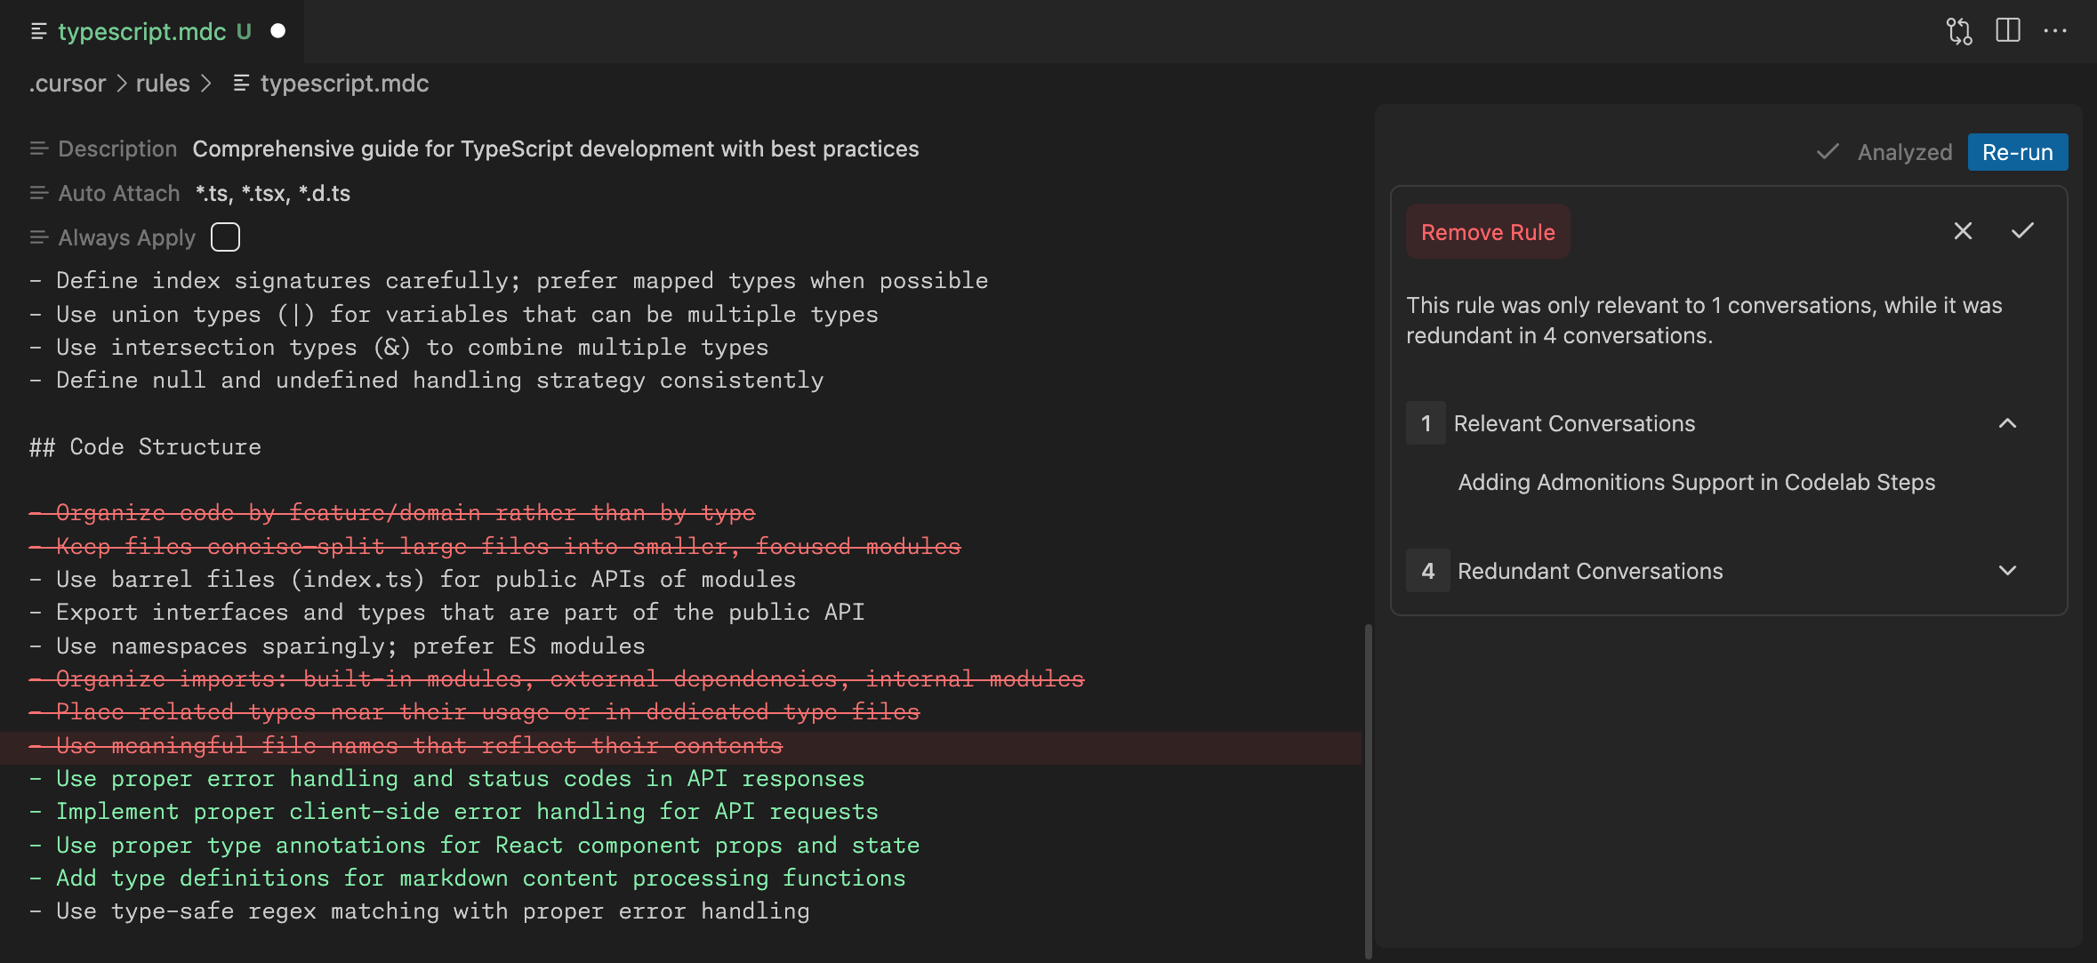Collapse the Relevant Conversations section
This screenshot has width=2097, height=963.
point(2008,423)
